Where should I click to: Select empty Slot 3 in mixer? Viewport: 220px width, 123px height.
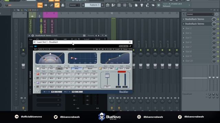click(x=188, y=28)
